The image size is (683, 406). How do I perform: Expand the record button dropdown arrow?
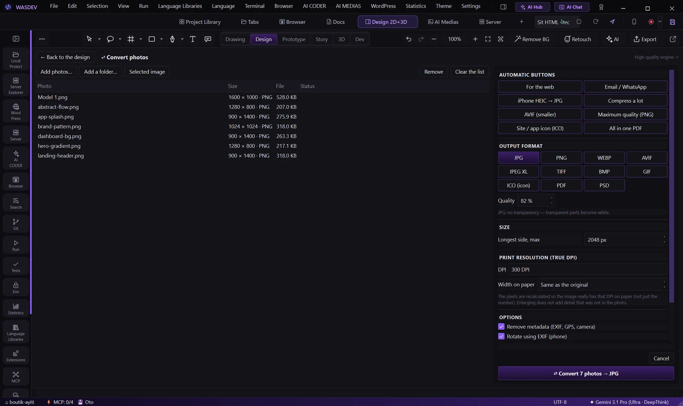click(660, 22)
